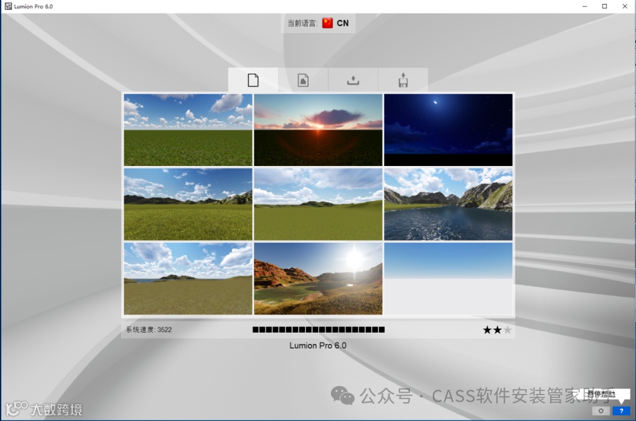Click the system speed 3522 text
Image resolution: width=636 pixels, height=421 pixels.
149,330
